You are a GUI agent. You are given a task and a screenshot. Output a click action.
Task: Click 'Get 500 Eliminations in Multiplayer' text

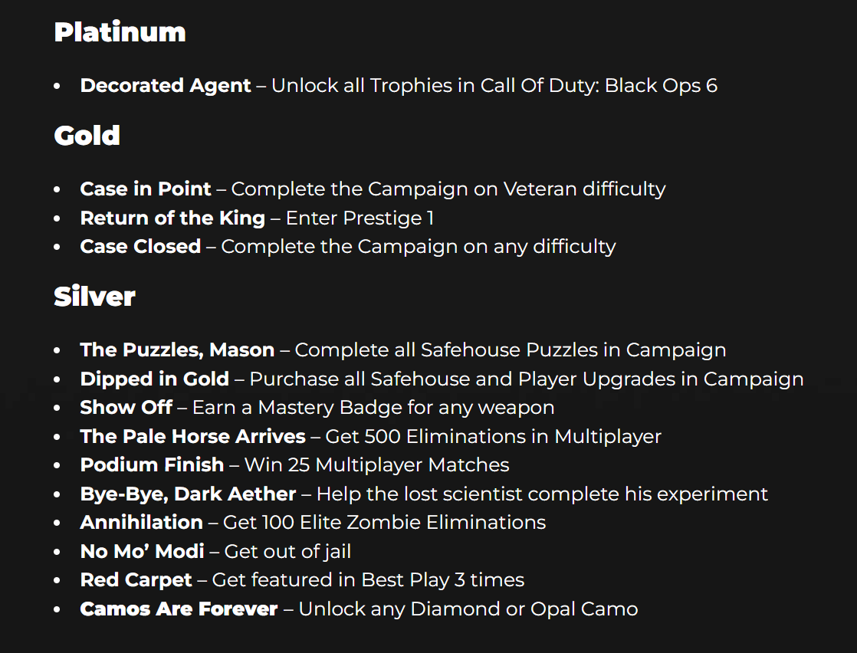click(494, 437)
